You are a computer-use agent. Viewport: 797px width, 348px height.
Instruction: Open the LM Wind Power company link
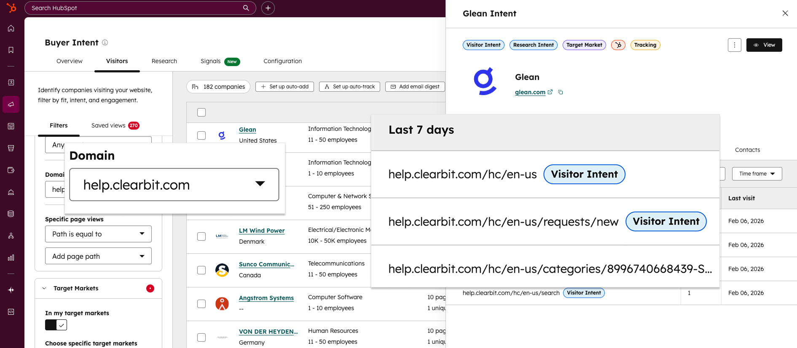[x=261, y=231]
